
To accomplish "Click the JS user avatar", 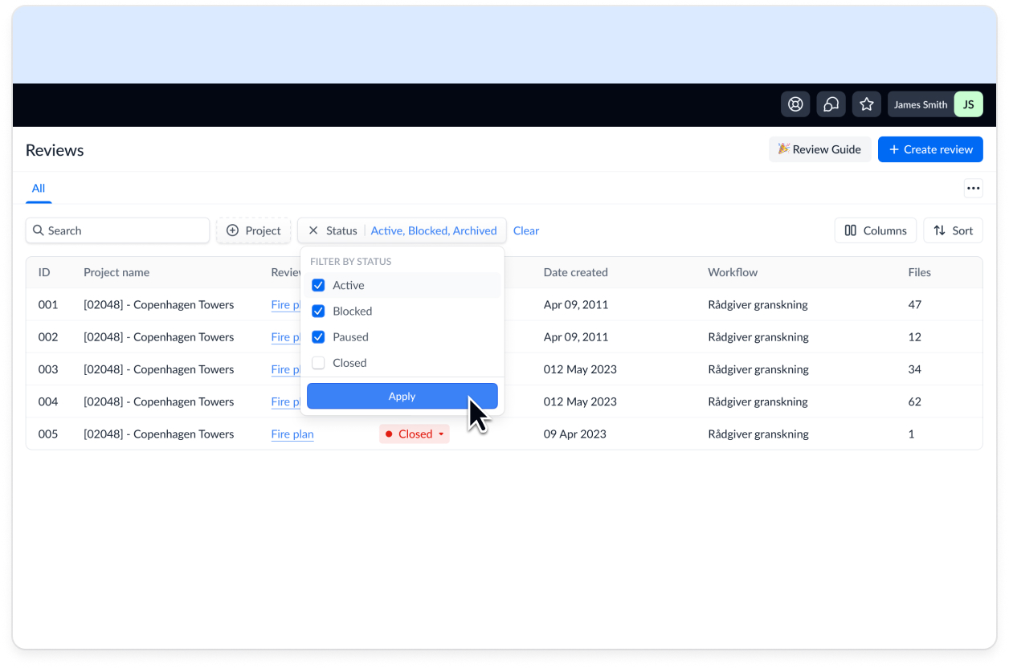I will 968,104.
